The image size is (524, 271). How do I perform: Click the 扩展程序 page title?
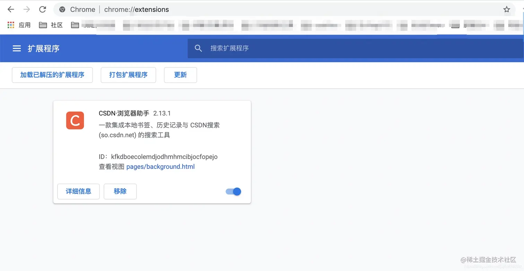[44, 49]
